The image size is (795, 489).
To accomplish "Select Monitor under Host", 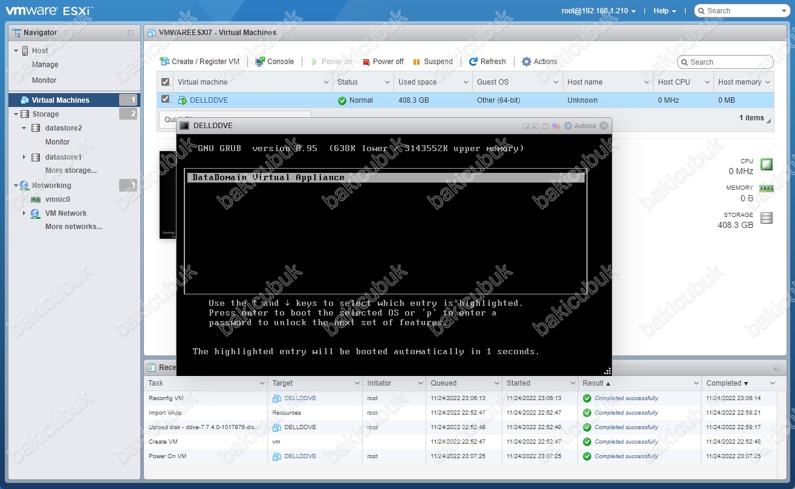I will coord(44,80).
